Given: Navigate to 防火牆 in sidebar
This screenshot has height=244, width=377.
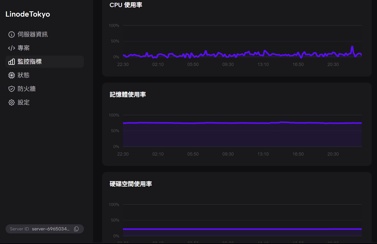Looking at the screenshot, I should pyautogui.click(x=27, y=89).
